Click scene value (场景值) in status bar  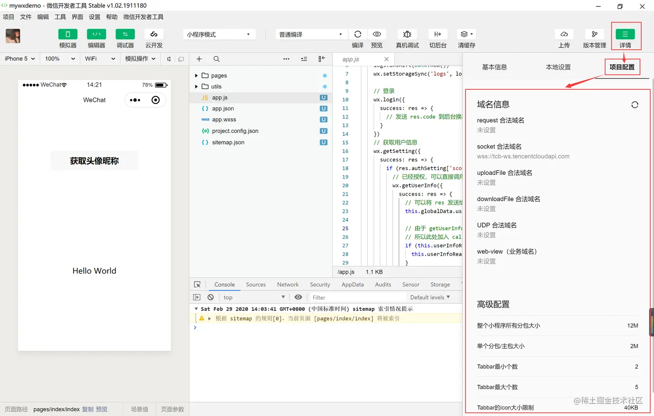pyautogui.click(x=139, y=409)
